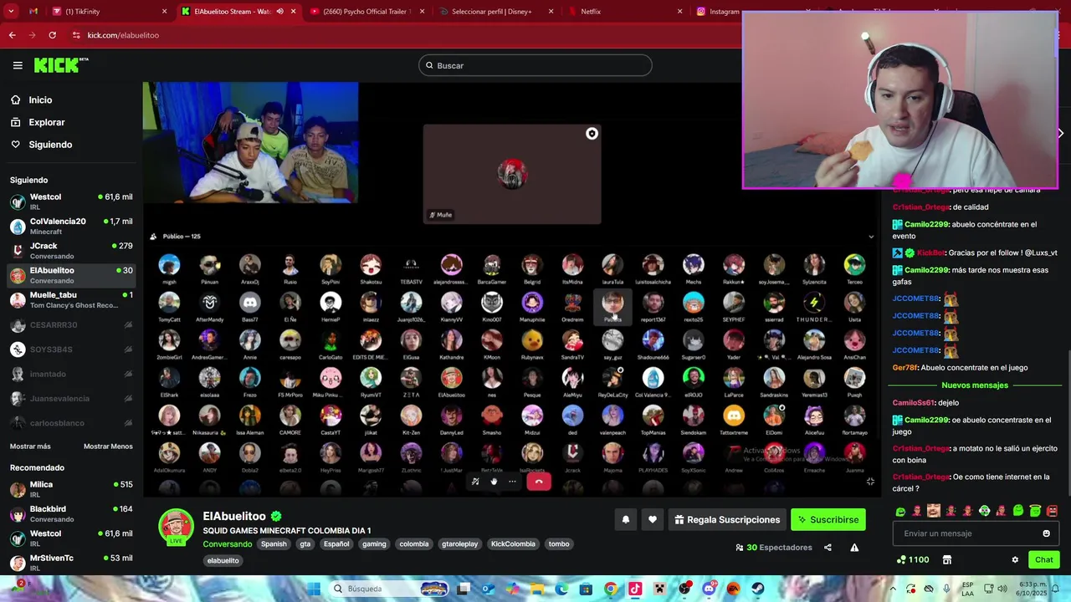This screenshot has width=1071, height=602.
Task: Select the gta tag
Action: tap(305, 543)
